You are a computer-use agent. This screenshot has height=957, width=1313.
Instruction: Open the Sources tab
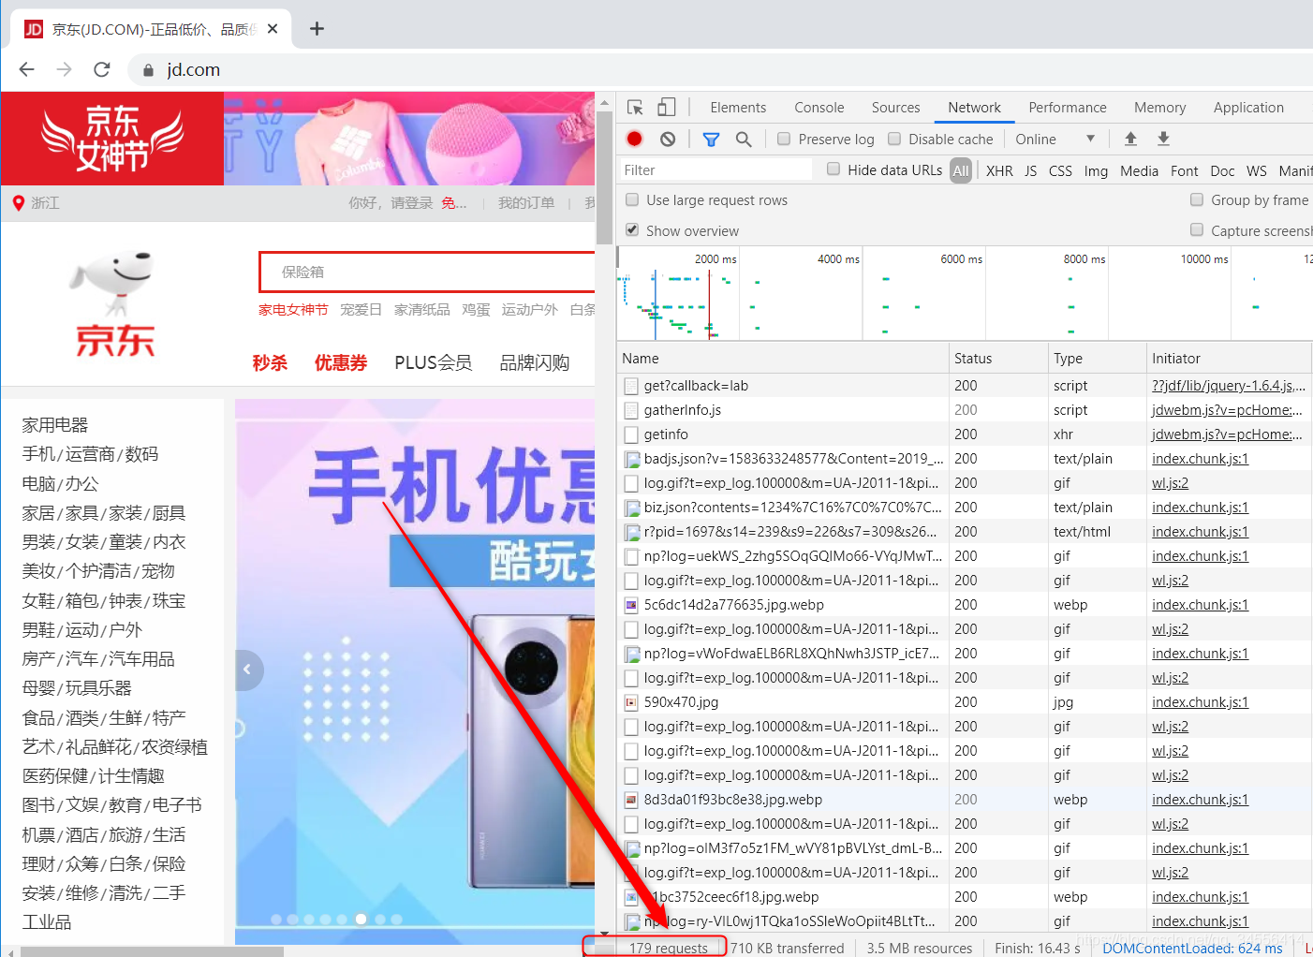895,108
